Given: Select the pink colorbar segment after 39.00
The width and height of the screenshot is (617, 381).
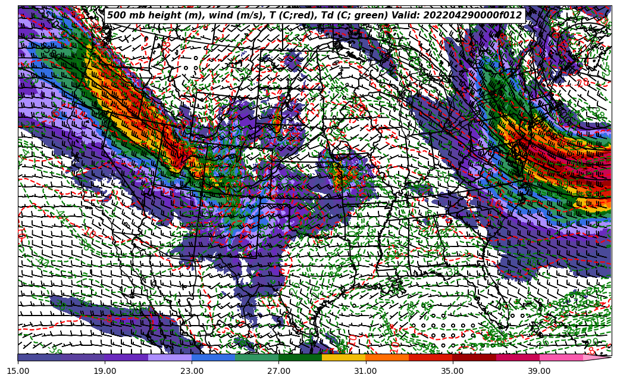Looking at the screenshot, I should click(560, 357).
